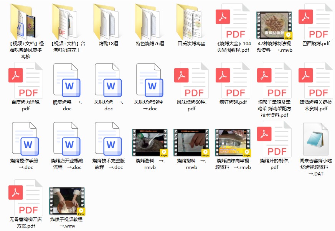Screen dimensions: 335x231
Task: Click the label 烧烤酱料 →.rmvb
Action: click(x=150, y=164)
